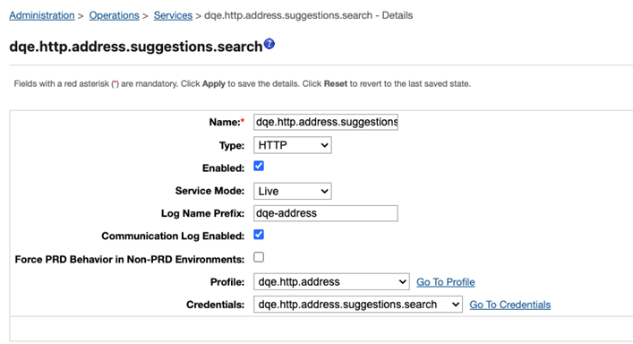Click the Service Mode dropdown chevron

324,192
